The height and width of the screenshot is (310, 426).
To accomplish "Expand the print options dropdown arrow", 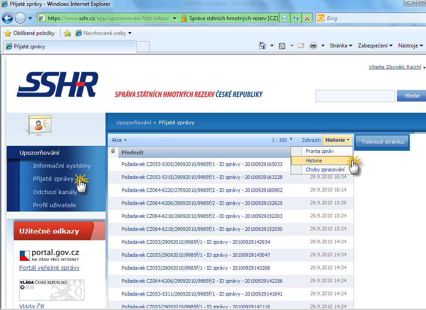I will click(x=323, y=46).
